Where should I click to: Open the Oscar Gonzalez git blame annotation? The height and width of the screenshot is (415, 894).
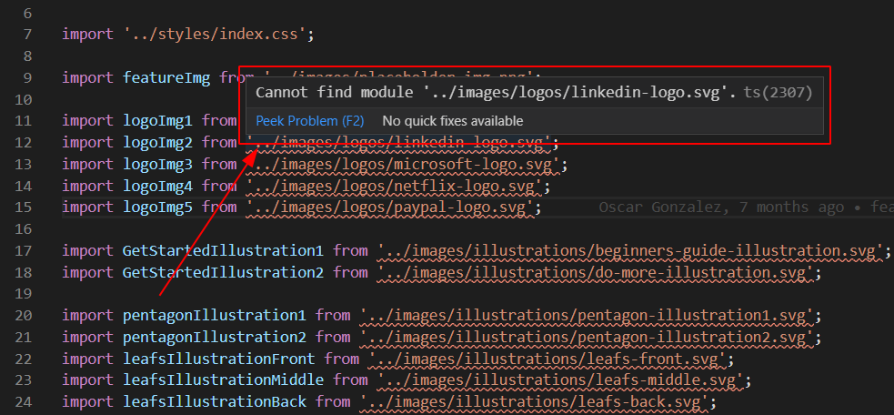[x=746, y=207]
